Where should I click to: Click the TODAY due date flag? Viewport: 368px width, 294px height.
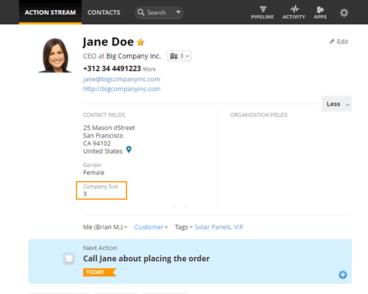[99, 272]
